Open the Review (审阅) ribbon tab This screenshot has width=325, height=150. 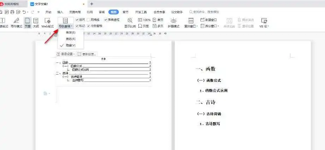click(102, 12)
